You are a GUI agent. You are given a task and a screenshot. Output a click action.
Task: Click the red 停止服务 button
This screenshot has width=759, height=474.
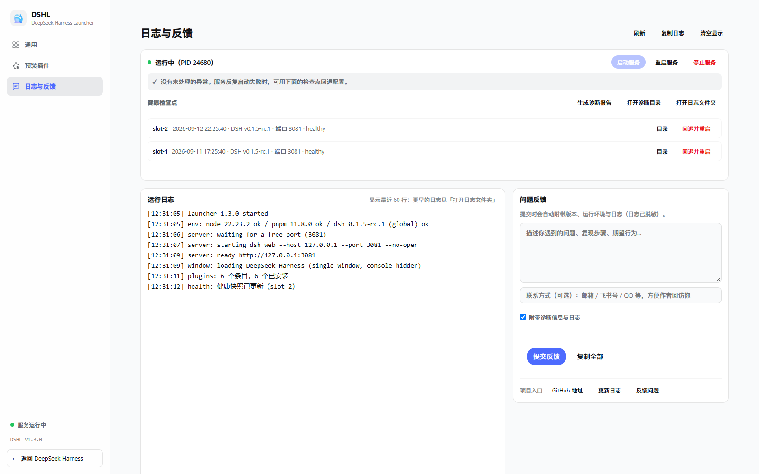(704, 63)
